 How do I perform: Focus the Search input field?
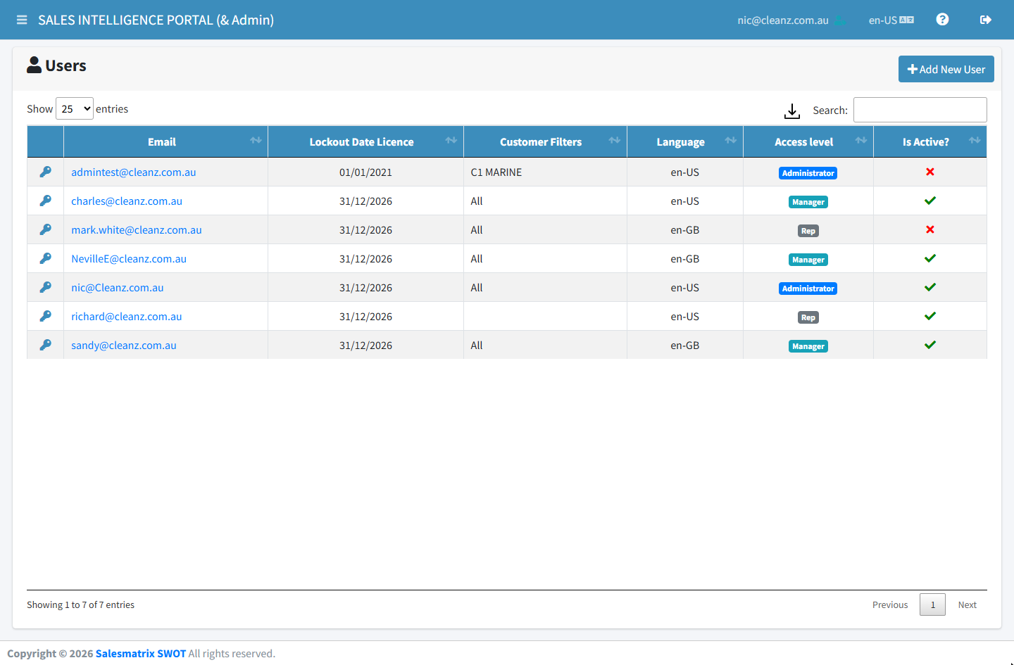(920, 110)
